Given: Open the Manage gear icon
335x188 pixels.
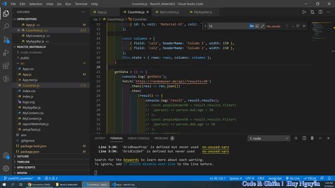Looking at the screenshot, I should tap(6, 168).
